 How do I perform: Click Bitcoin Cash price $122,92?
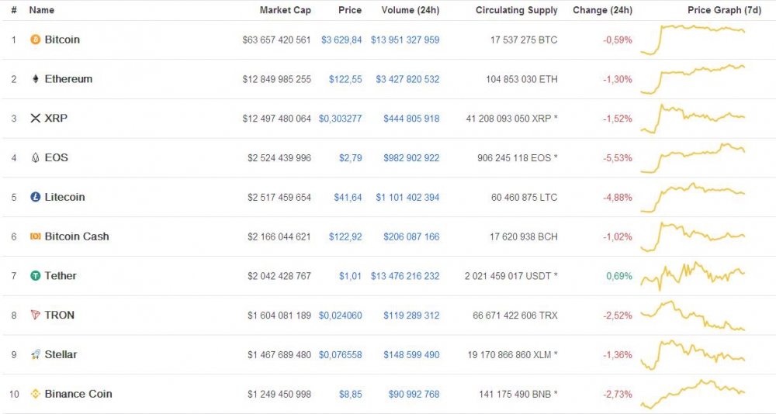click(x=345, y=237)
